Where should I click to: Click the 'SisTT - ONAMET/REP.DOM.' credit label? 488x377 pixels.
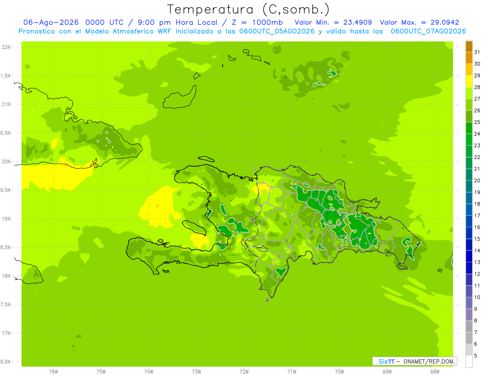(x=415, y=361)
